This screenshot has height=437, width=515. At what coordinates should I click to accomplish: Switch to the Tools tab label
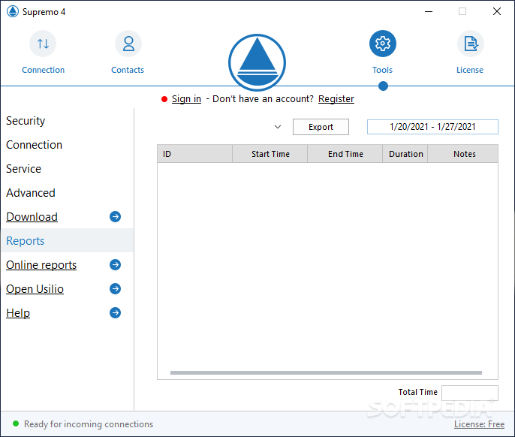click(382, 70)
